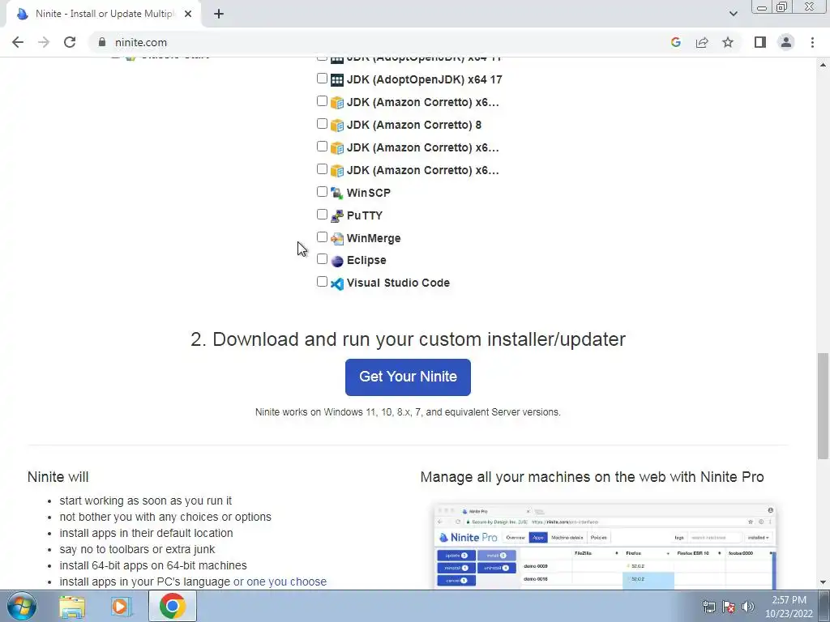Click the PuTTY label text
This screenshot has height=622, width=830.
point(364,215)
